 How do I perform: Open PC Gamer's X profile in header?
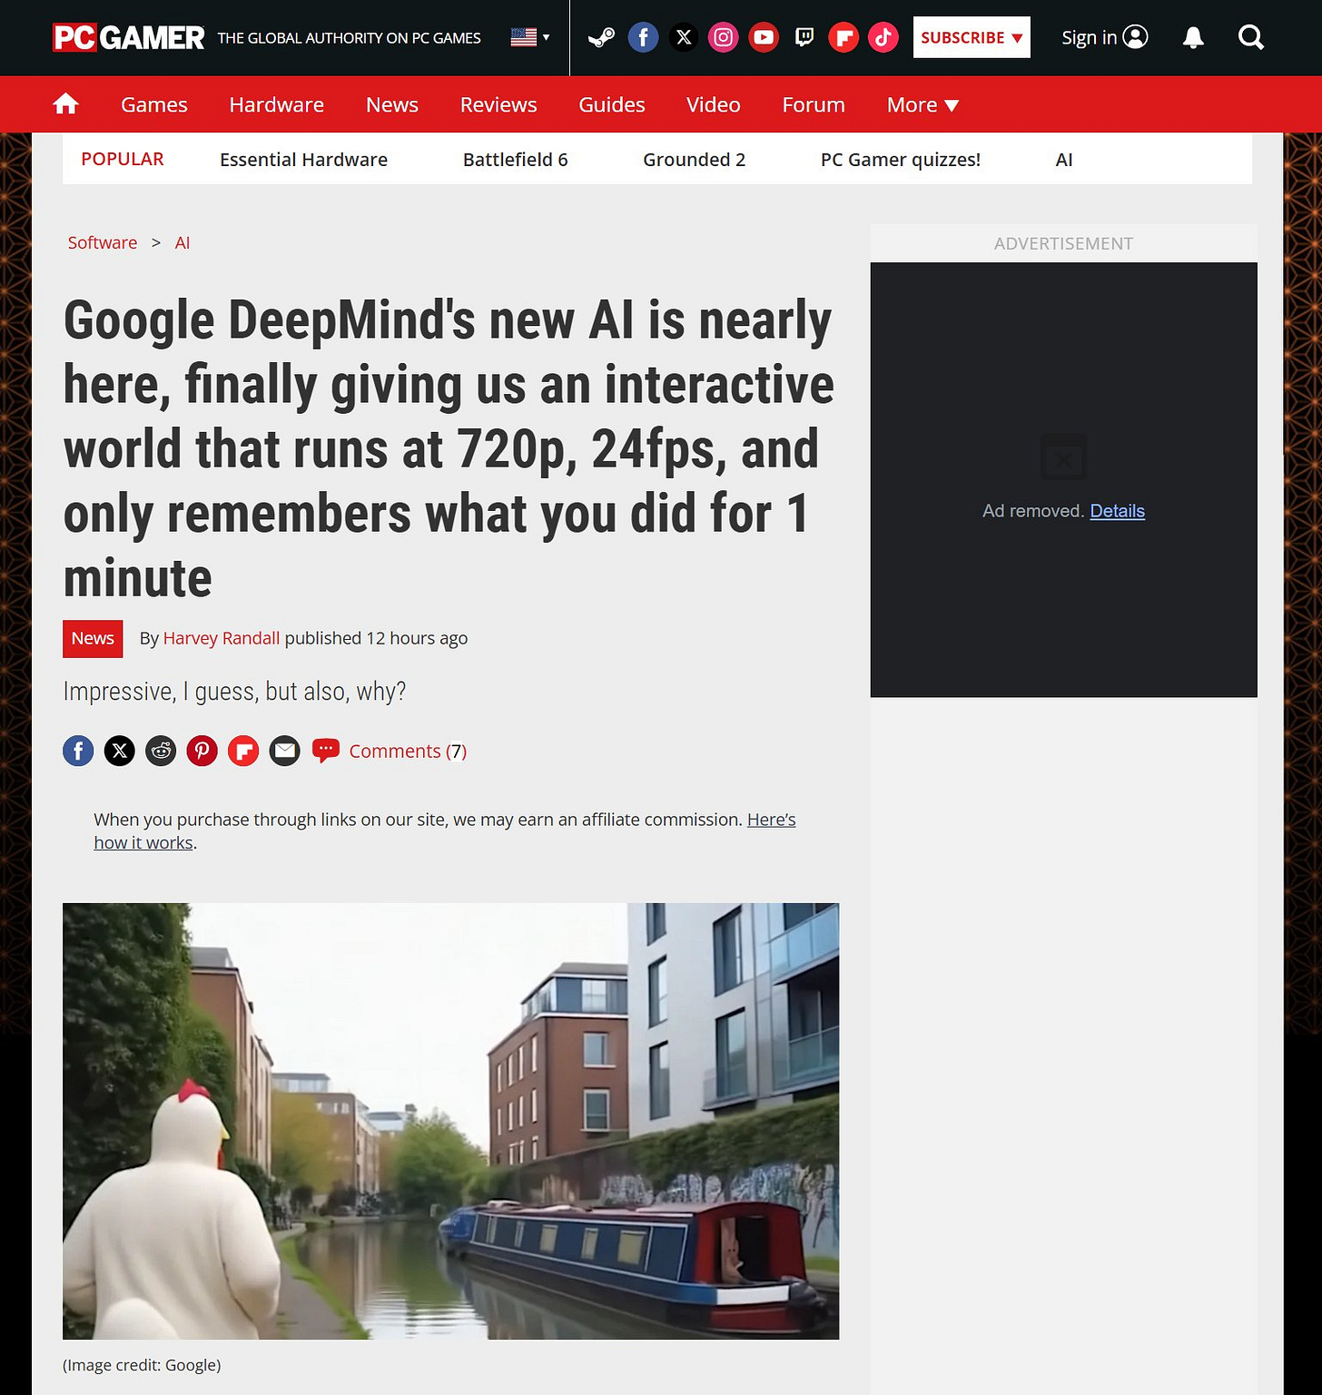tap(684, 37)
